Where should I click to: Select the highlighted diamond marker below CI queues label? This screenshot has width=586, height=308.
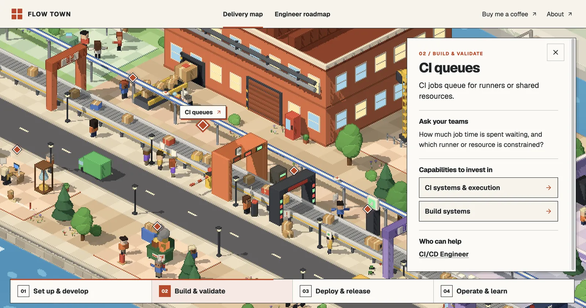pyautogui.click(x=203, y=126)
